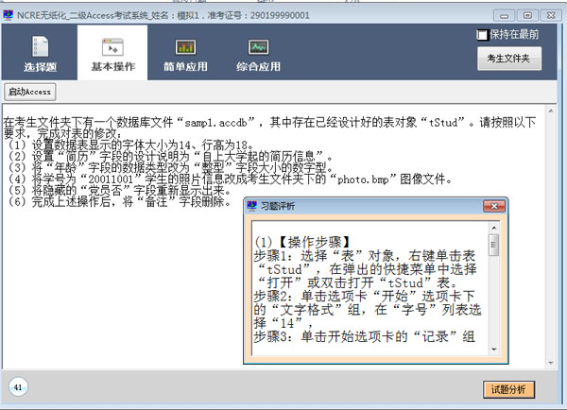This screenshot has height=410, width=567.
Task: Open the 考生文件夹 folder button
Action: pyautogui.click(x=514, y=59)
